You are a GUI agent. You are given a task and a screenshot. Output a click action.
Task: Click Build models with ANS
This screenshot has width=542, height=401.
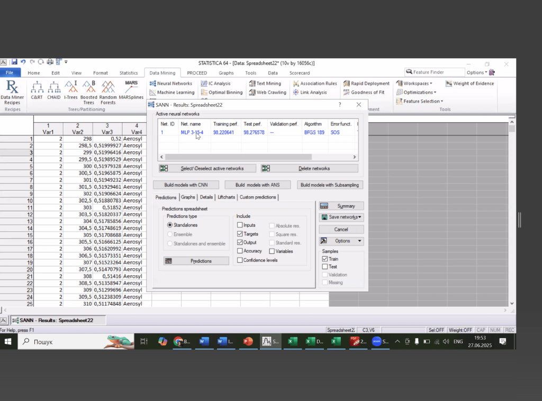click(x=258, y=185)
